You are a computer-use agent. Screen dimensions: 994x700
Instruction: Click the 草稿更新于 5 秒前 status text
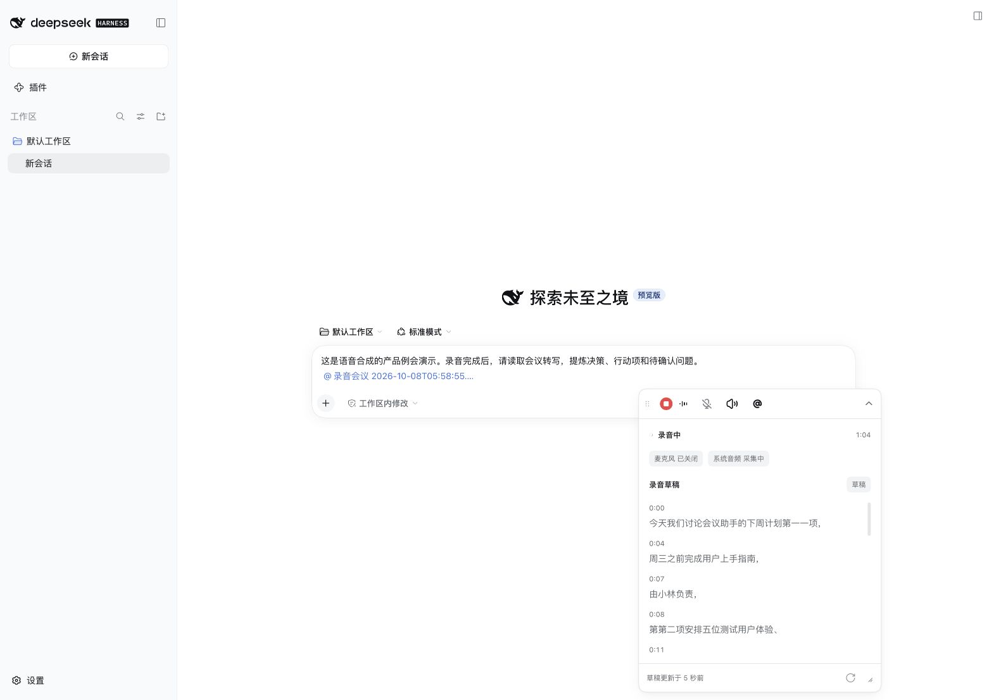coord(675,678)
